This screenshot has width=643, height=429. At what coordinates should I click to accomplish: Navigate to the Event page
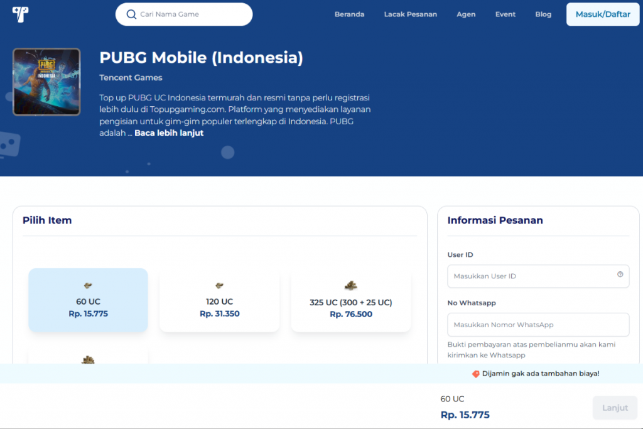(505, 14)
